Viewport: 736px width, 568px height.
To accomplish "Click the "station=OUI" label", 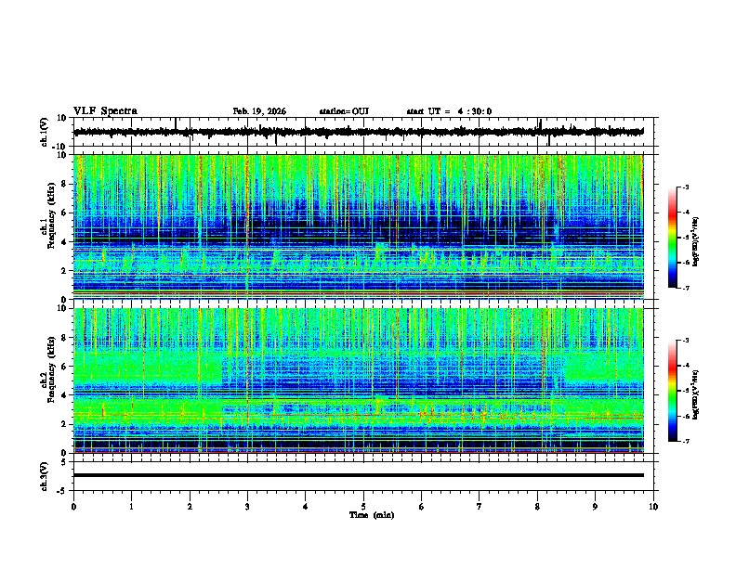I will (344, 111).
